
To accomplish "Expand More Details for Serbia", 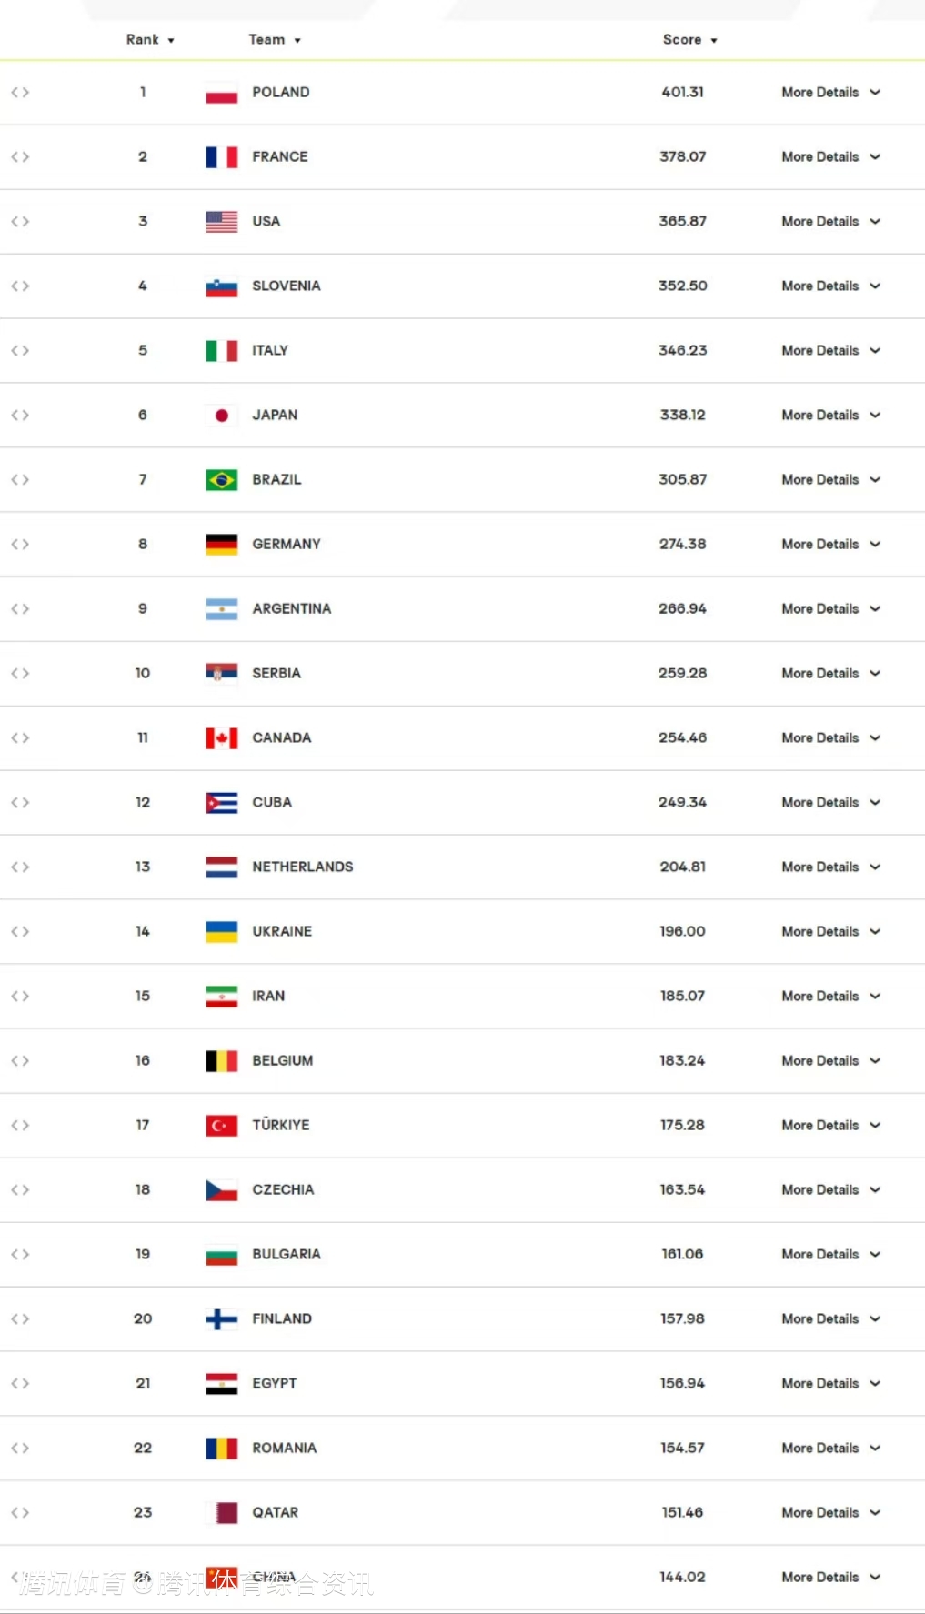I will coord(831,674).
